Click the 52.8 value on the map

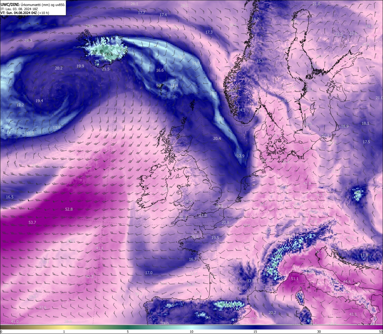(69, 209)
